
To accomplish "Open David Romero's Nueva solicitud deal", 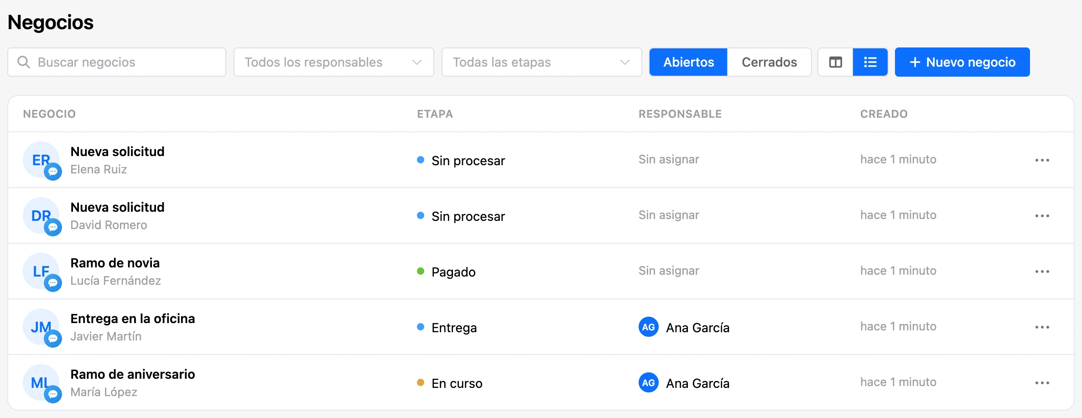I will click(x=117, y=207).
